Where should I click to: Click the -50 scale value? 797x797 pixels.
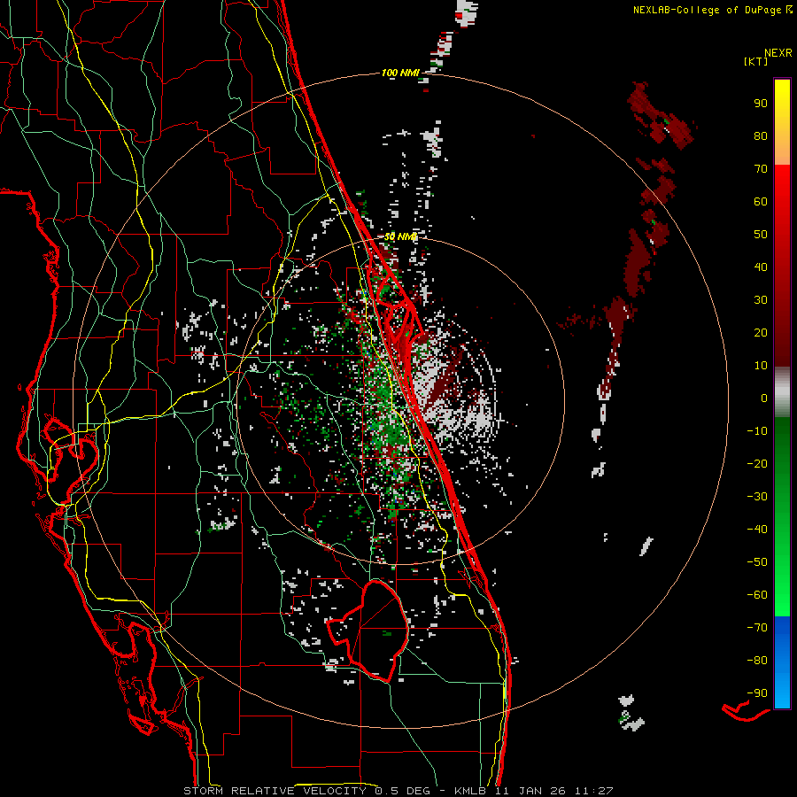(757, 562)
